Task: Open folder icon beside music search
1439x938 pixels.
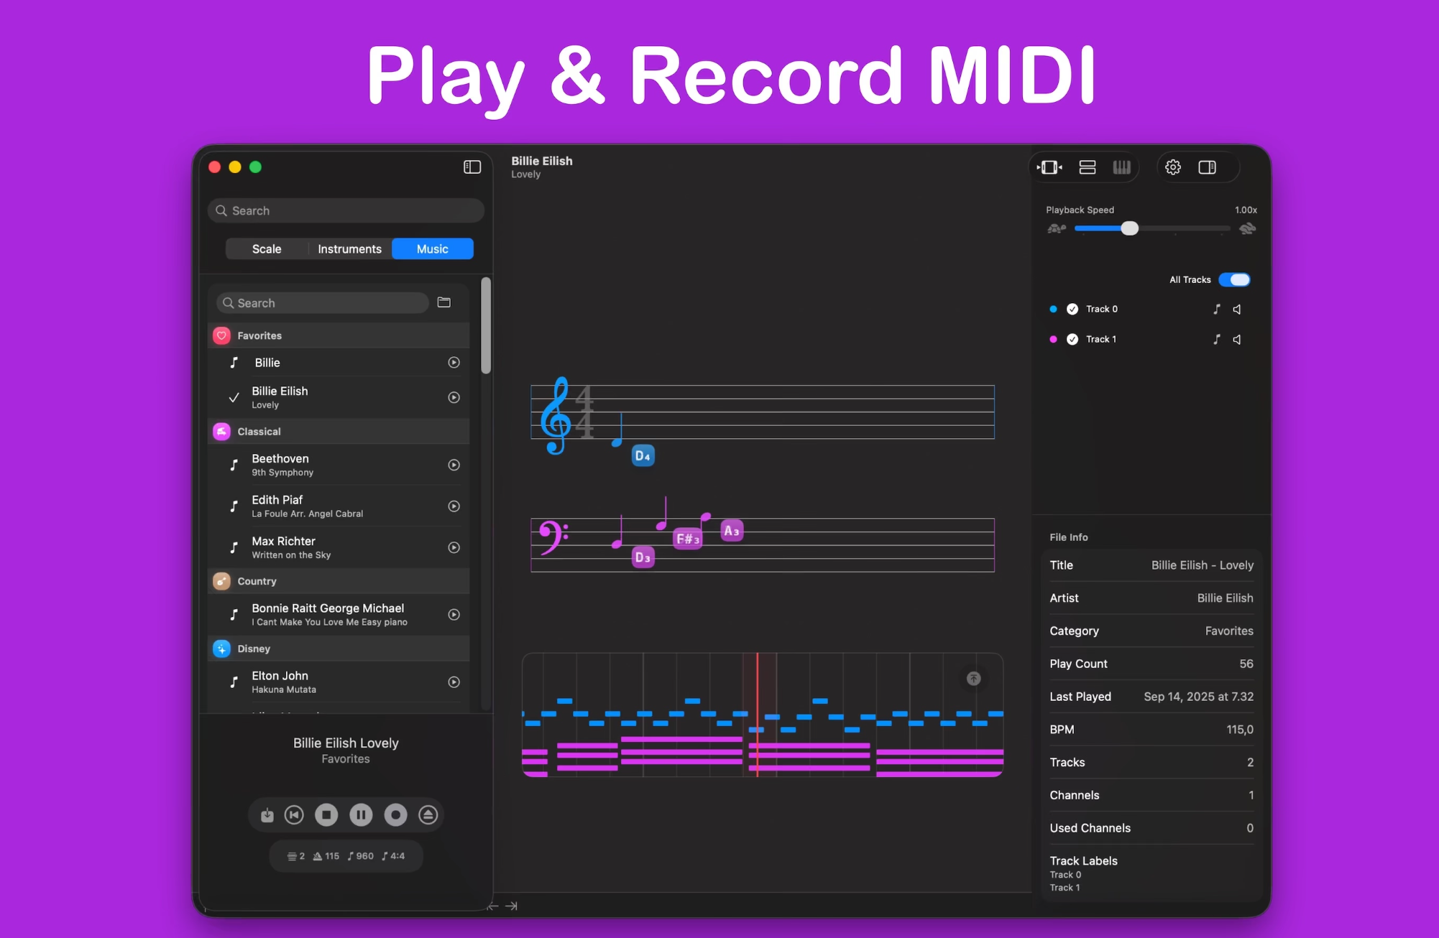Action: 444,302
